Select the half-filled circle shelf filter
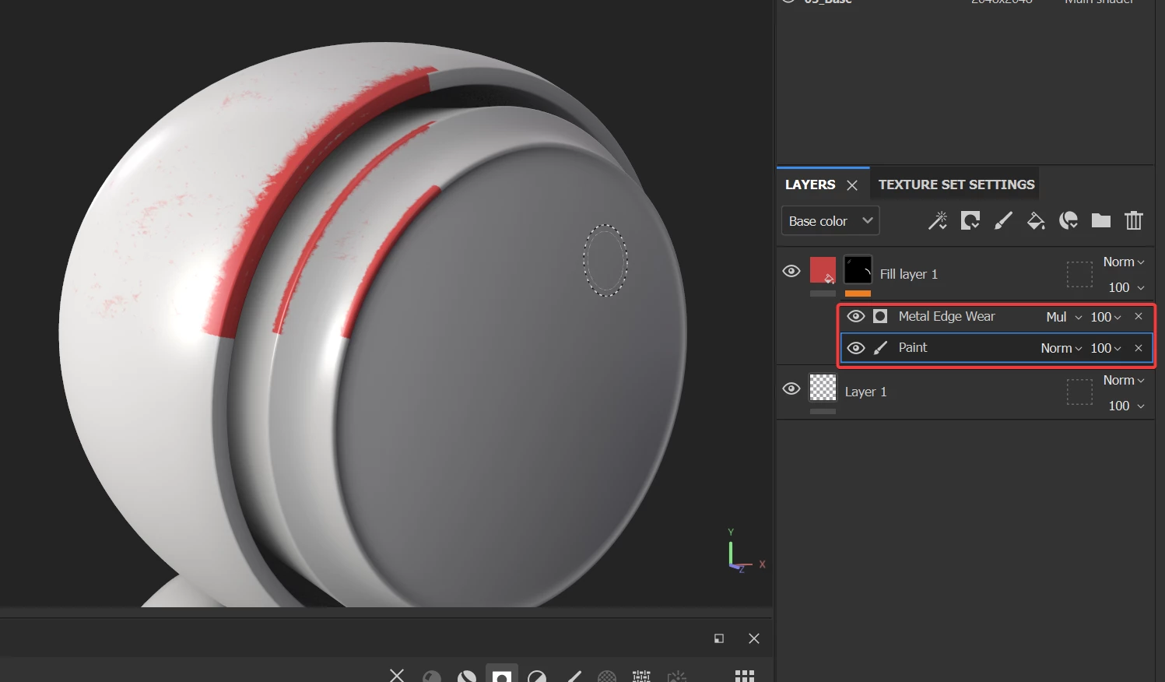 537,676
